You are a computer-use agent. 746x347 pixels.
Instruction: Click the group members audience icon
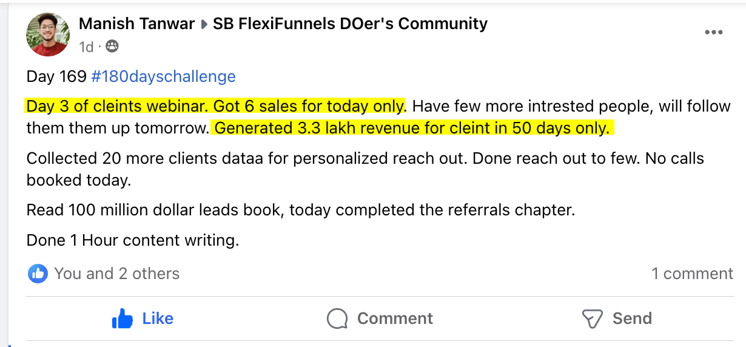112,46
